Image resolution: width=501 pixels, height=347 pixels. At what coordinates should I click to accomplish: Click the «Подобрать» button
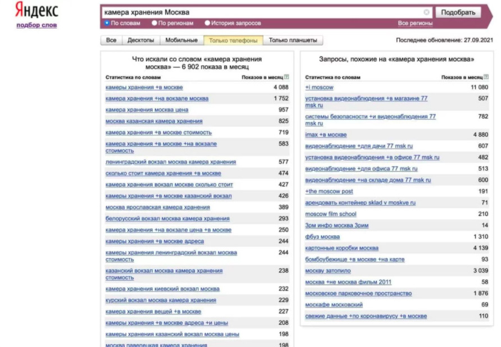(458, 12)
